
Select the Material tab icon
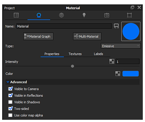click(x=39, y=15)
